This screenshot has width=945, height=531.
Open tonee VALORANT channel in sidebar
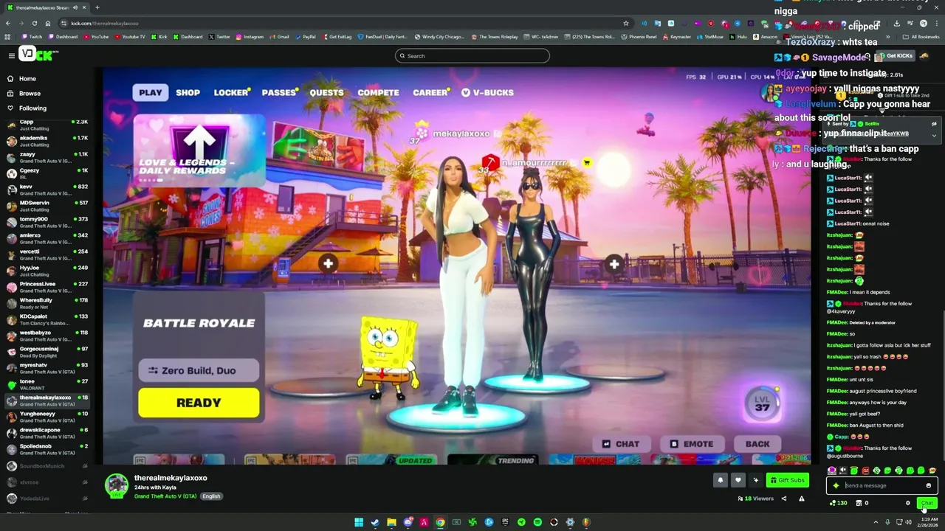pyautogui.click(x=46, y=384)
